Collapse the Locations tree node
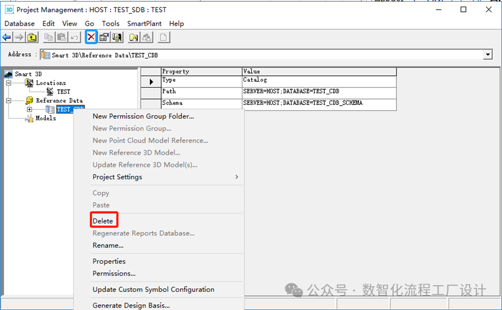 tap(9, 83)
